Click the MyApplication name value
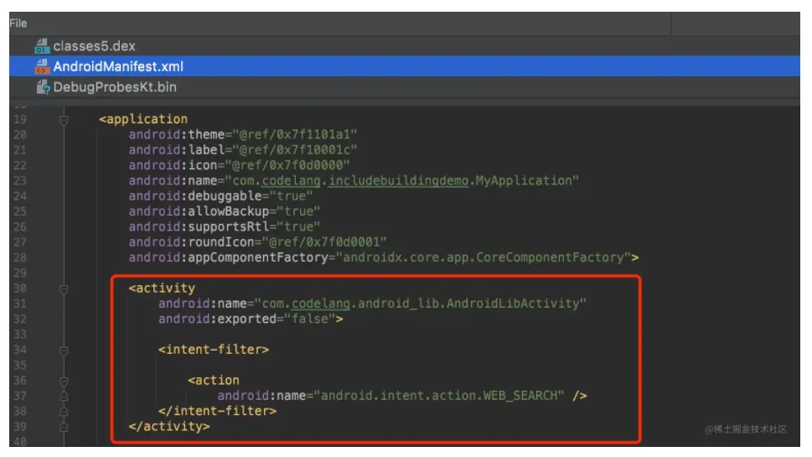This screenshot has height=457, width=812. [402, 181]
